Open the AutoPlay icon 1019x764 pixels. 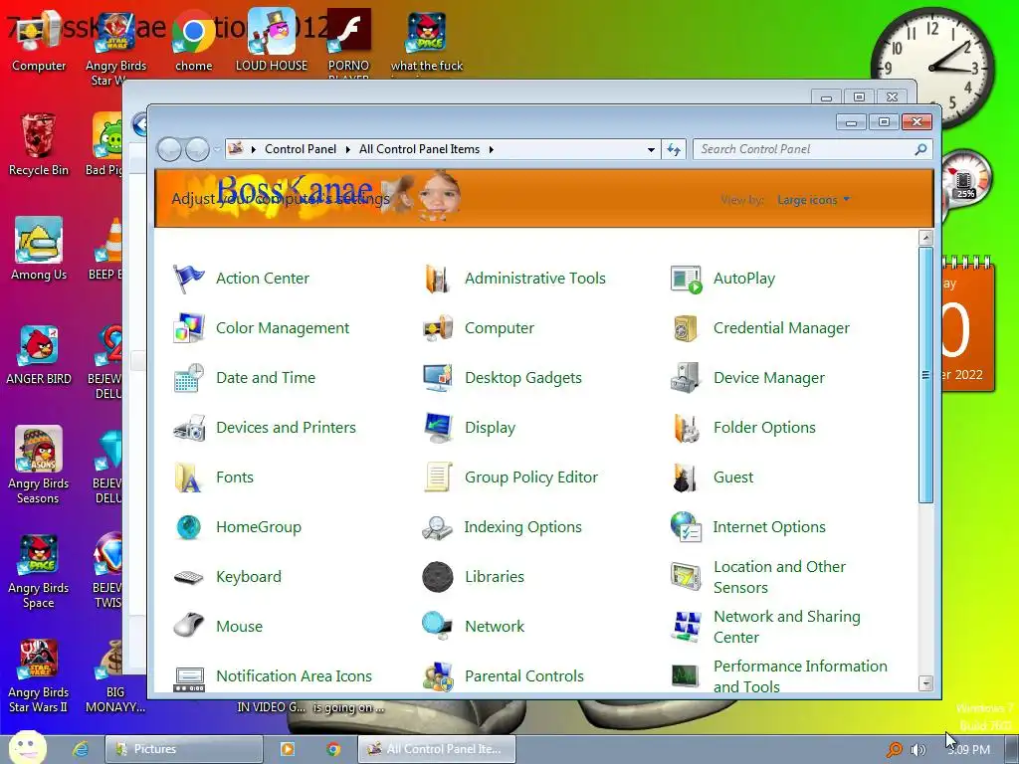(687, 279)
